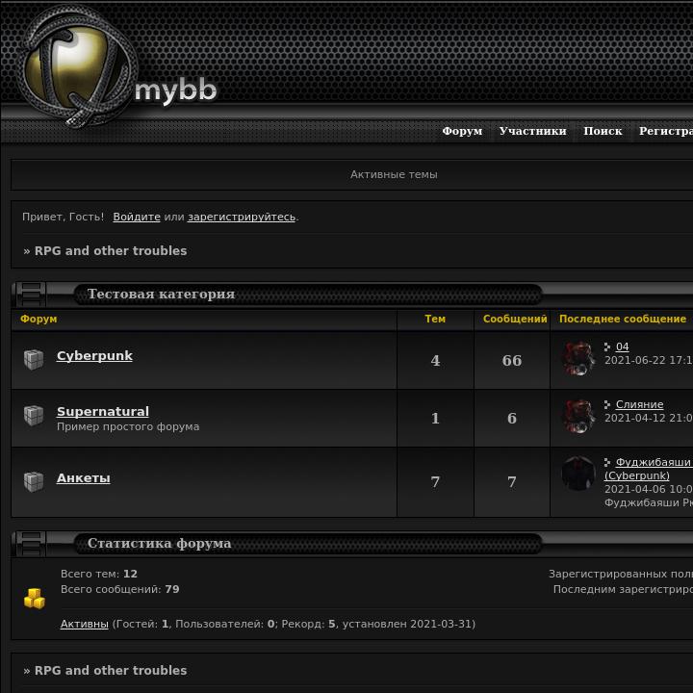Click the зарегистрируйтесь link

coord(242,217)
